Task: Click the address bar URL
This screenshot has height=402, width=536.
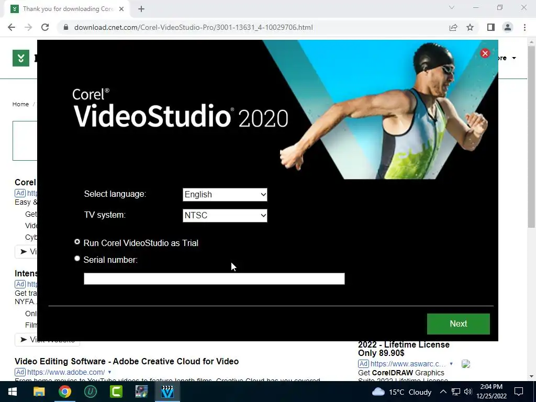Action: [194, 27]
